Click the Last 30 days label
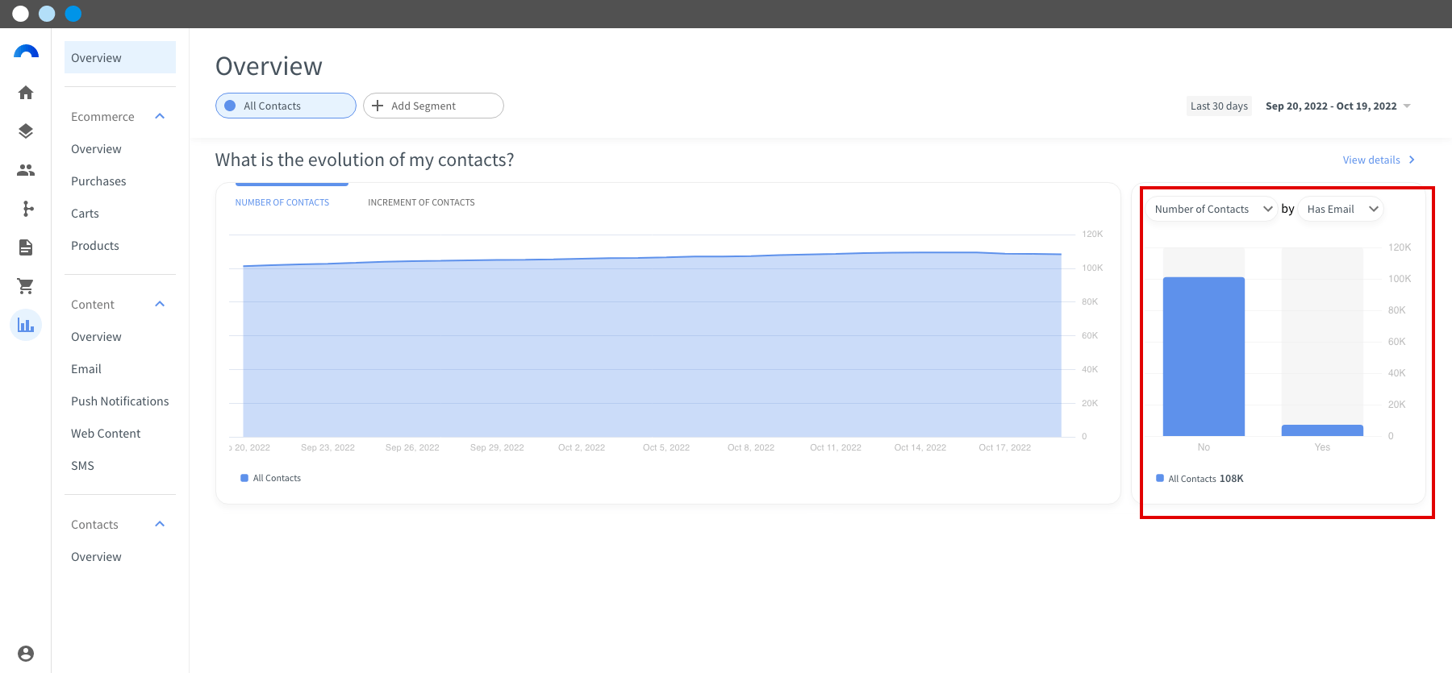Image resolution: width=1452 pixels, height=673 pixels. point(1219,106)
